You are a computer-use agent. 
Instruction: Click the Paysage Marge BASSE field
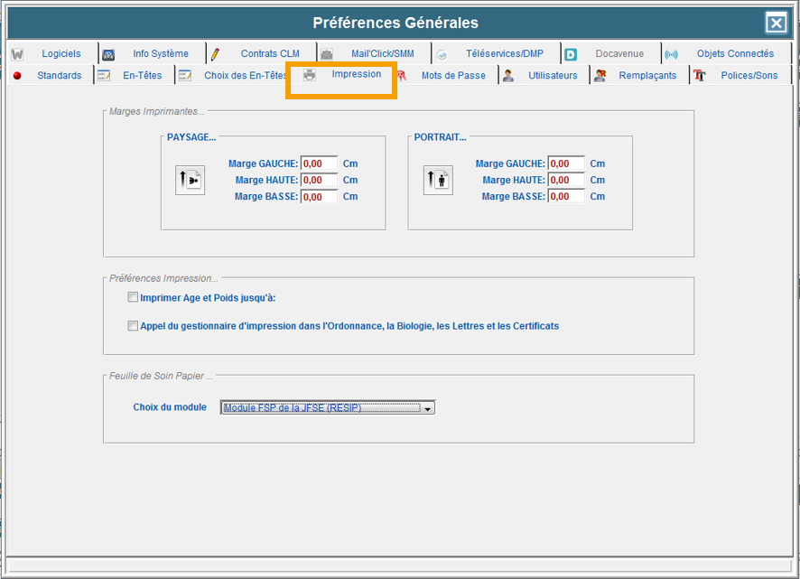click(319, 197)
